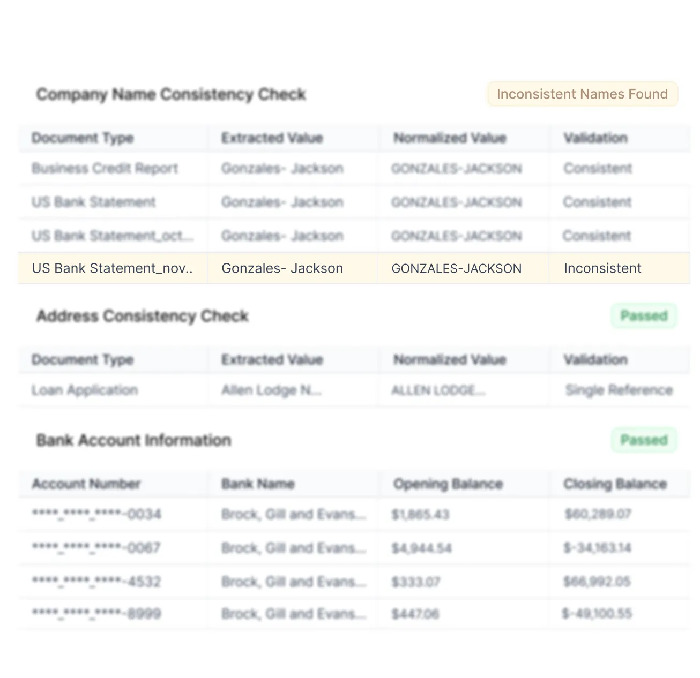
Task: Click the "Validation" column header
Action: 595,138
